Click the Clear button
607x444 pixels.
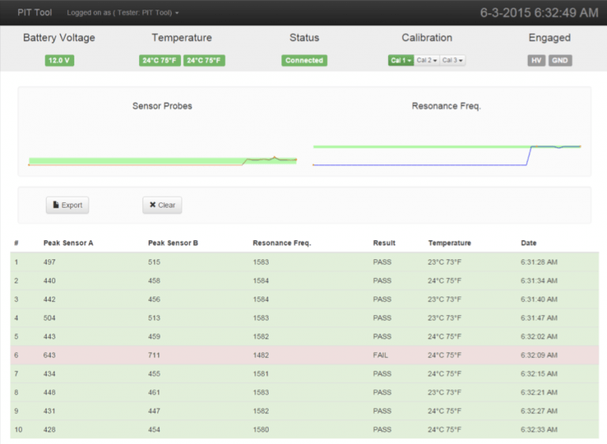click(162, 205)
